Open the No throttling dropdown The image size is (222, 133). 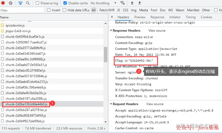click(103, 3)
